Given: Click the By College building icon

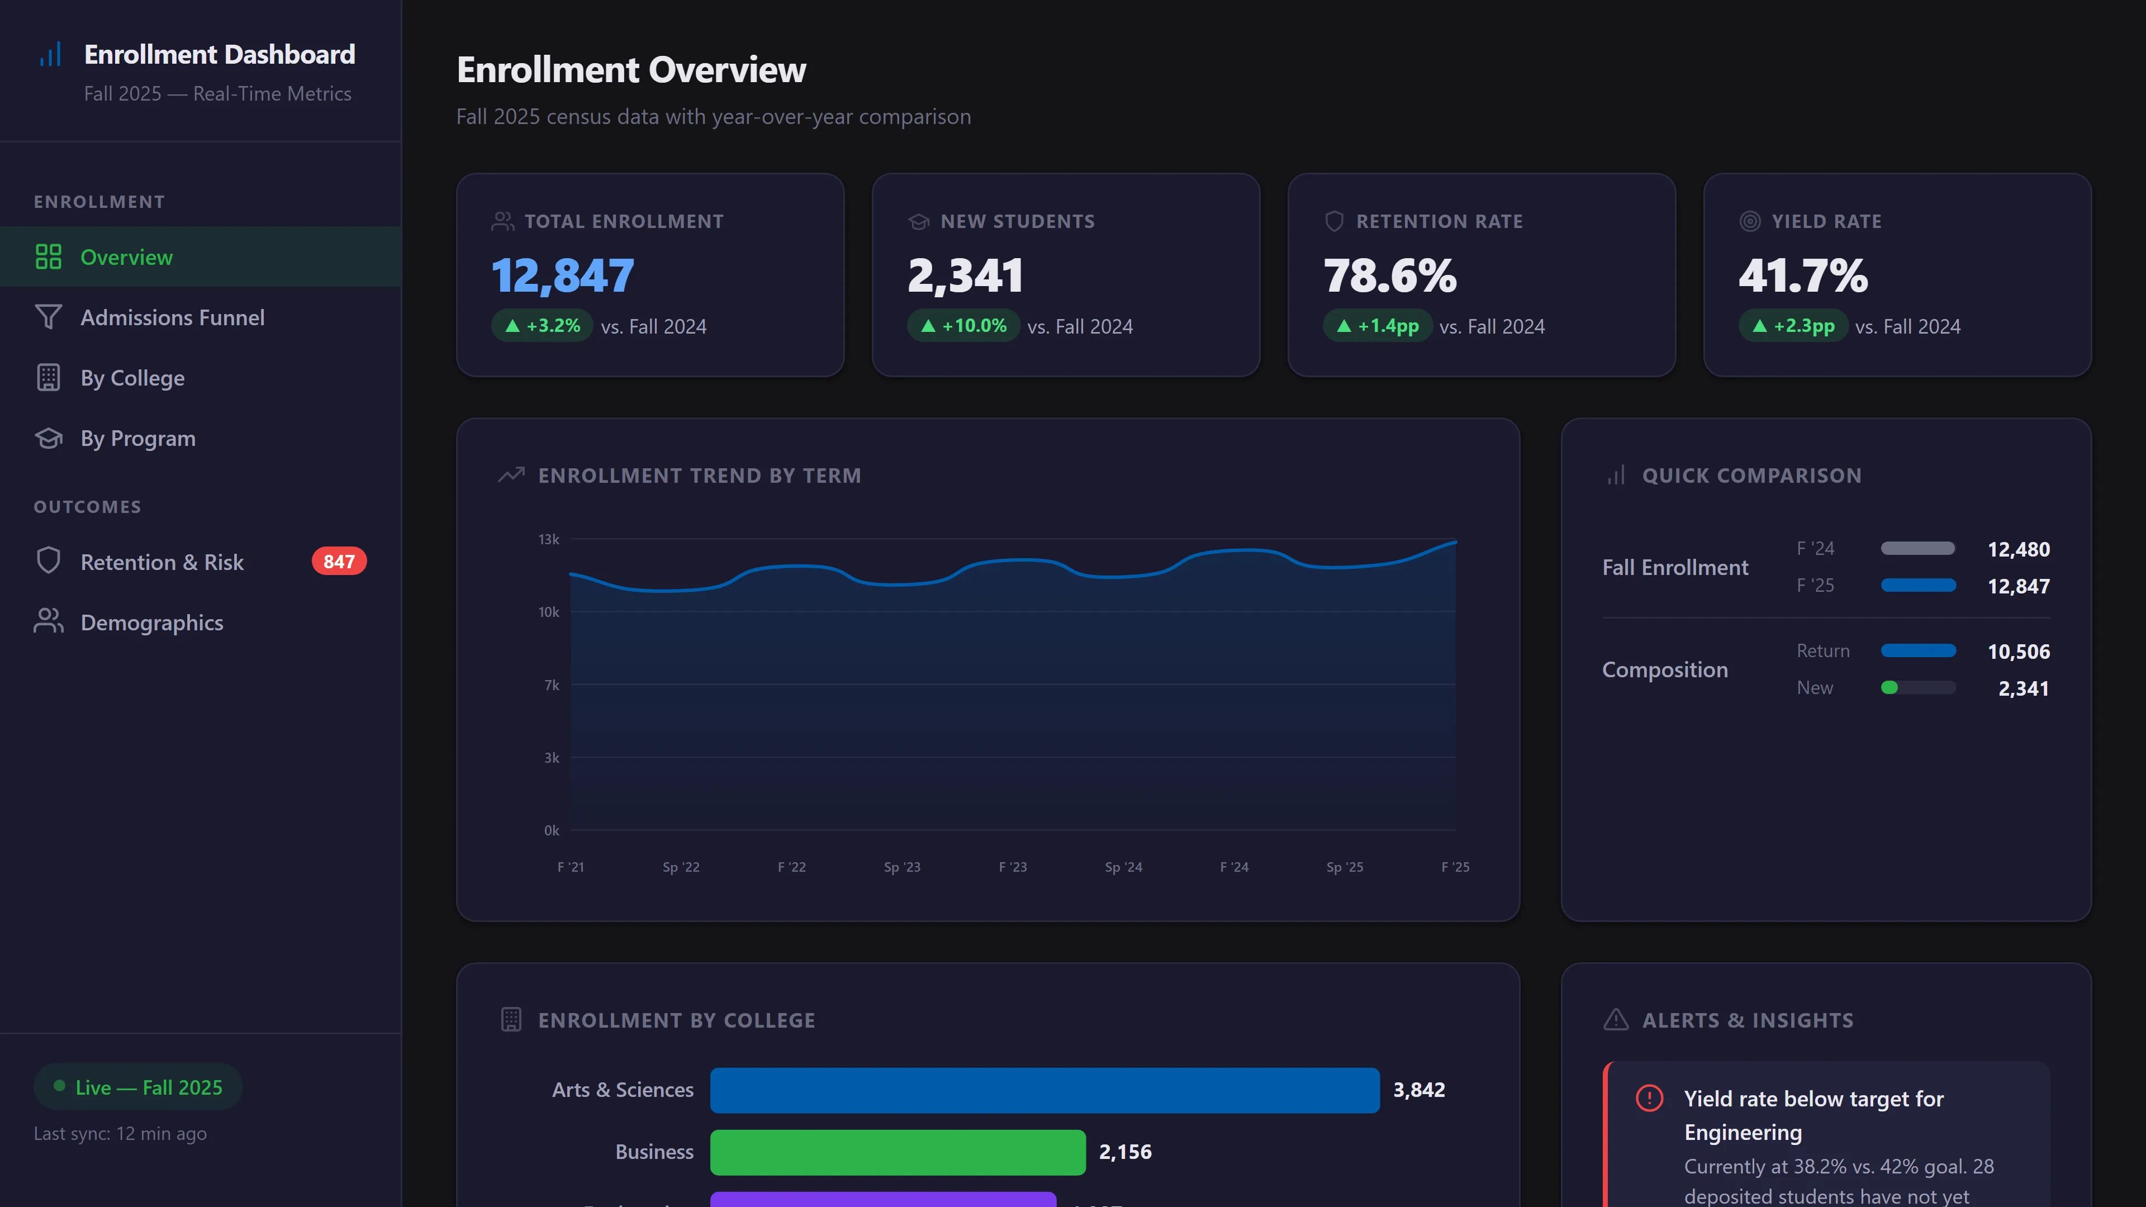Looking at the screenshot, I should click(x=49, y=377).
